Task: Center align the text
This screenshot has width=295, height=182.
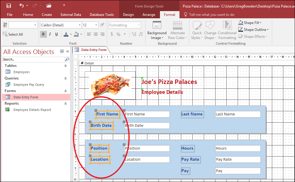Action: 95,34
